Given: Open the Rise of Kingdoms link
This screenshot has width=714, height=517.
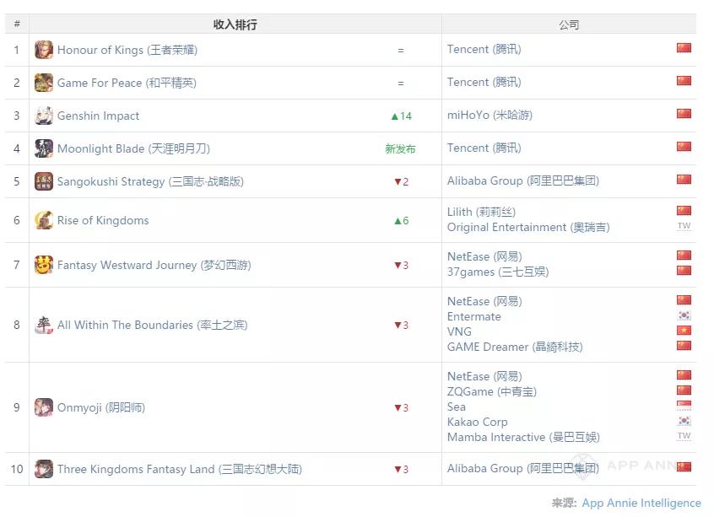Looking at the screenshot, I should pos(103,220).
